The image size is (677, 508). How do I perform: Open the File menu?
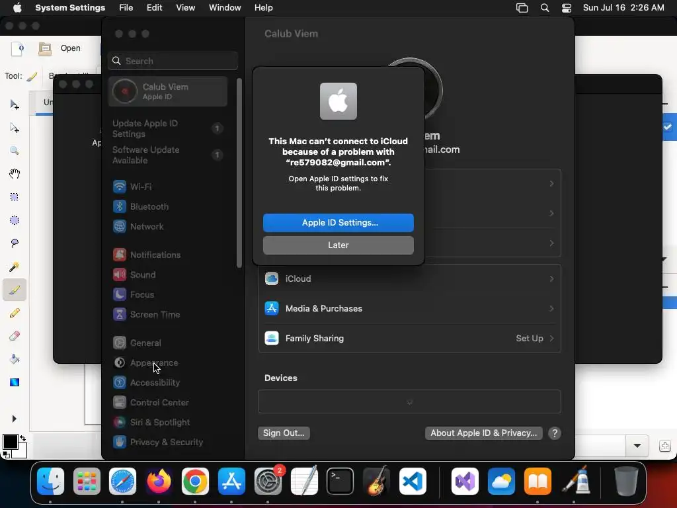point(126,8)
